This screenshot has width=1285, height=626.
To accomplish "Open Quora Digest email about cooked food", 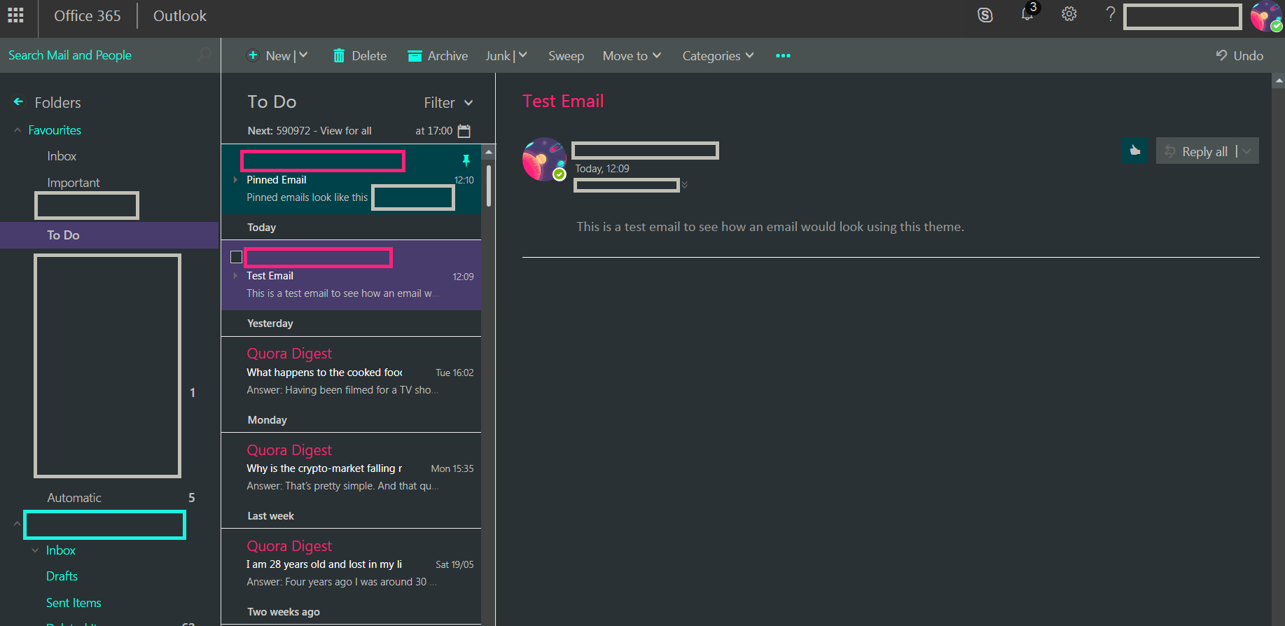I will pyautogui.click(x=351, y=371).
